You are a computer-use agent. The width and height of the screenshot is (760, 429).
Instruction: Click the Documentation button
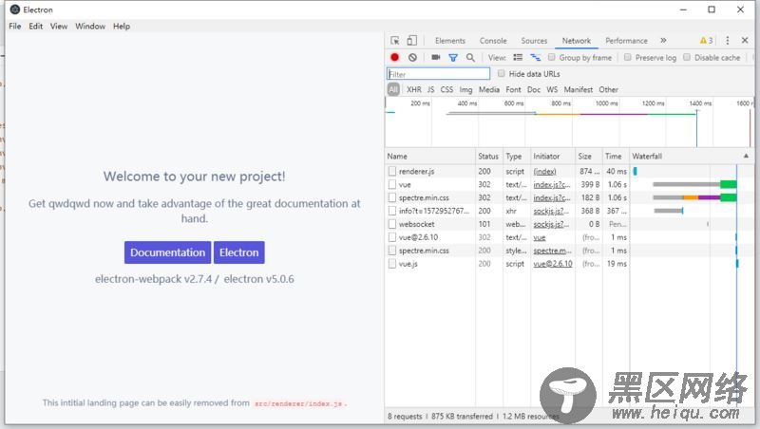pyautogui.click(x=167, y=252)
